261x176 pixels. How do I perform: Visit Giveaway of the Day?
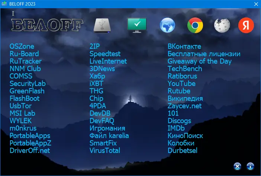click(200, 61)
